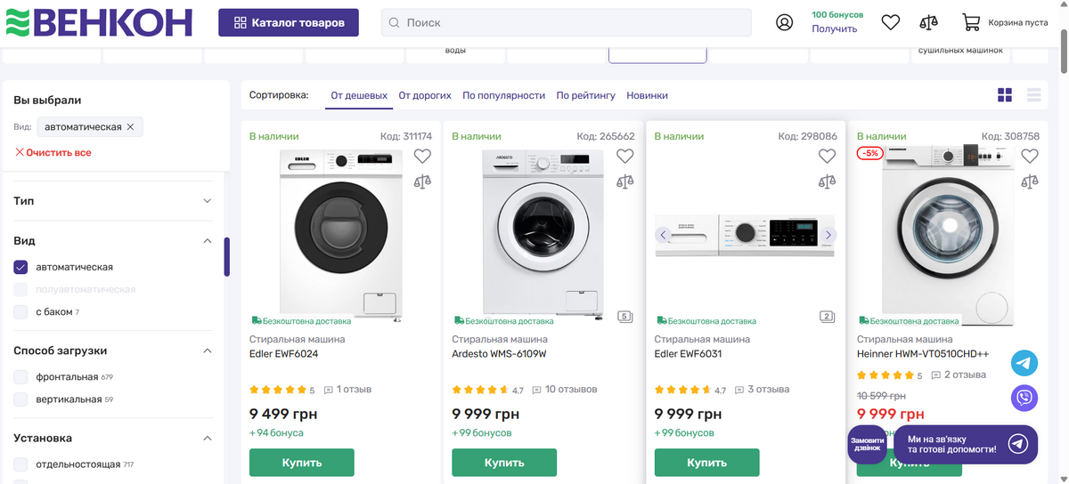
Task: Buy the Edler EWF6031 washer
Action: pos(707,463)
